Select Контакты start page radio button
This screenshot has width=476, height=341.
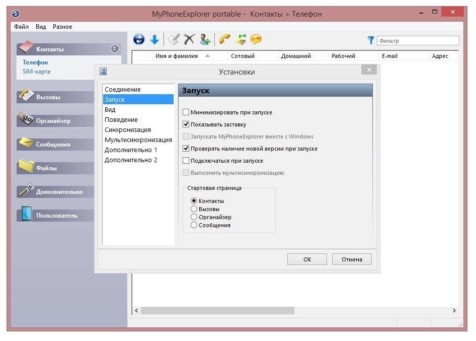(x=194, y=201)
